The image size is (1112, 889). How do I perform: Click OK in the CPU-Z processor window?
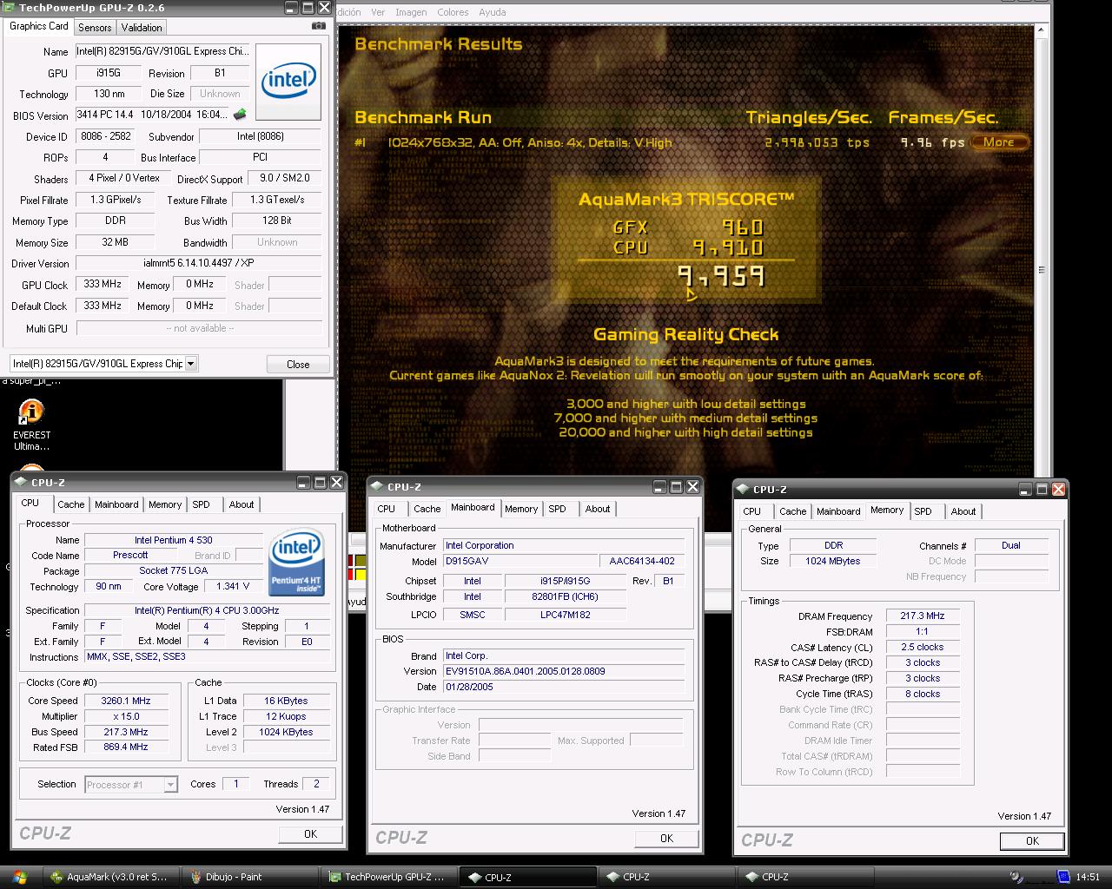(x=310, y=833)
